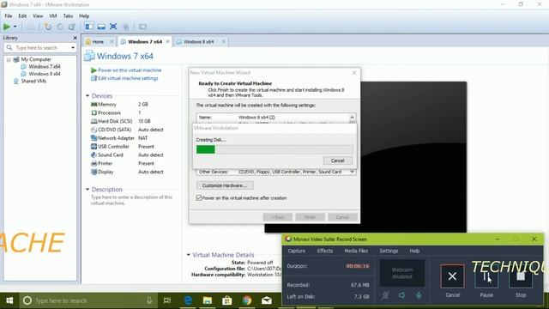Toggle the webcam icon in Movavi
The image size is (549, 309).
tap(385, 295)
